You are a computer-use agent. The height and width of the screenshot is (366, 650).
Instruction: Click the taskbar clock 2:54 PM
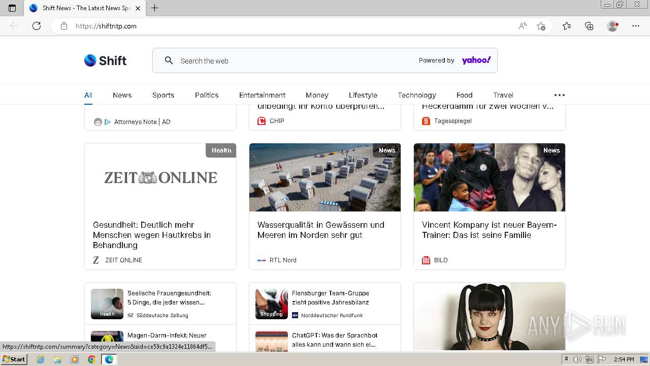click(x=624, y=359)
